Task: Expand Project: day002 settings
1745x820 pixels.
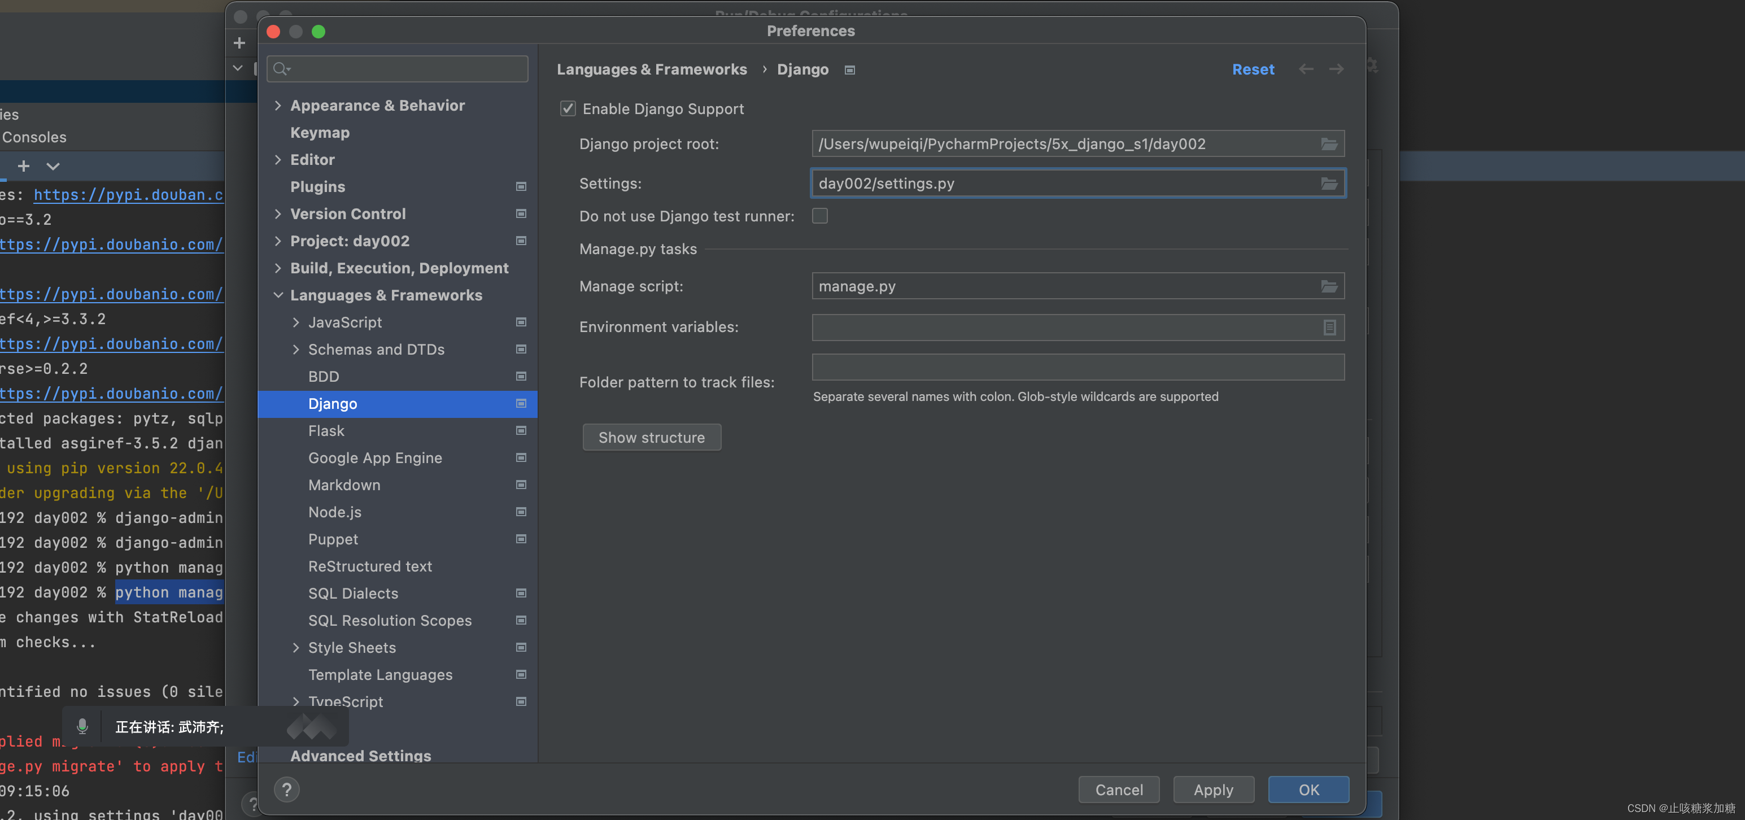Action: click(278, 241)
